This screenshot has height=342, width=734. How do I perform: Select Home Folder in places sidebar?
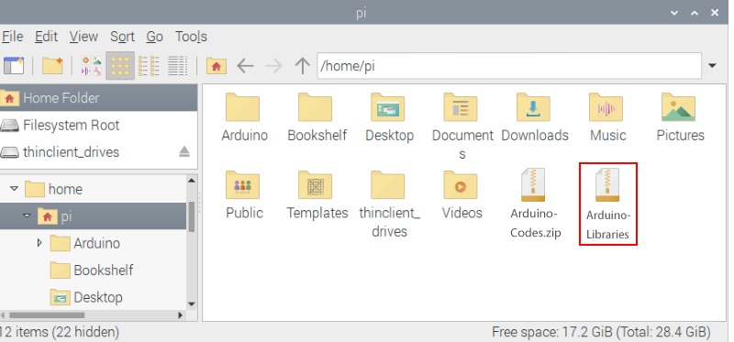tap(99, 98)
